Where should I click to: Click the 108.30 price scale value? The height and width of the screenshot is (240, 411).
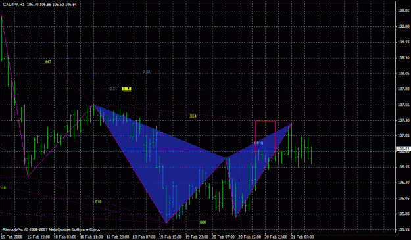403,57
